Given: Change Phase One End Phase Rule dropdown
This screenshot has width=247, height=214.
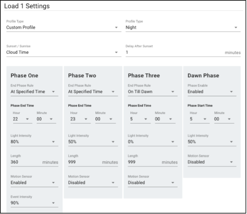Looking at the screenshot, I should (34, 92).
